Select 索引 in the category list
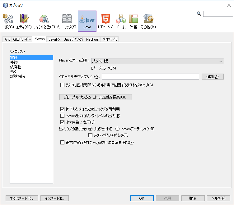Screen dimensions: 234x205 [31, 72]
